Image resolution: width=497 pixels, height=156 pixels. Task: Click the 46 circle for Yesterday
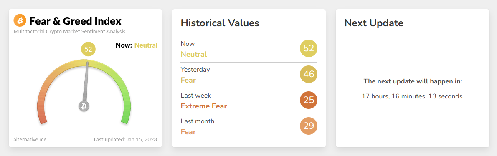[308, 74]
